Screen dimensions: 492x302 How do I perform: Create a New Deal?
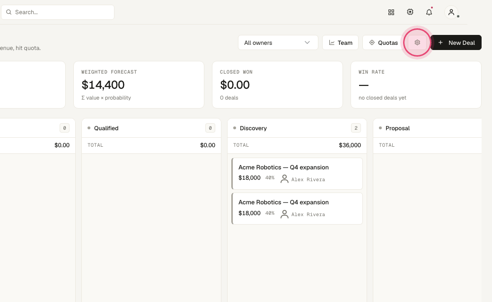tap(456, 42)
